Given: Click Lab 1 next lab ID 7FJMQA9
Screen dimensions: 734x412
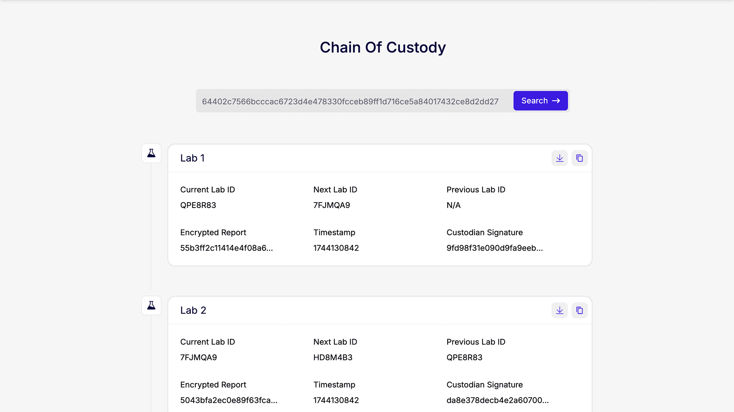Looking at the screenshot, I should click(x=331, y=205).
